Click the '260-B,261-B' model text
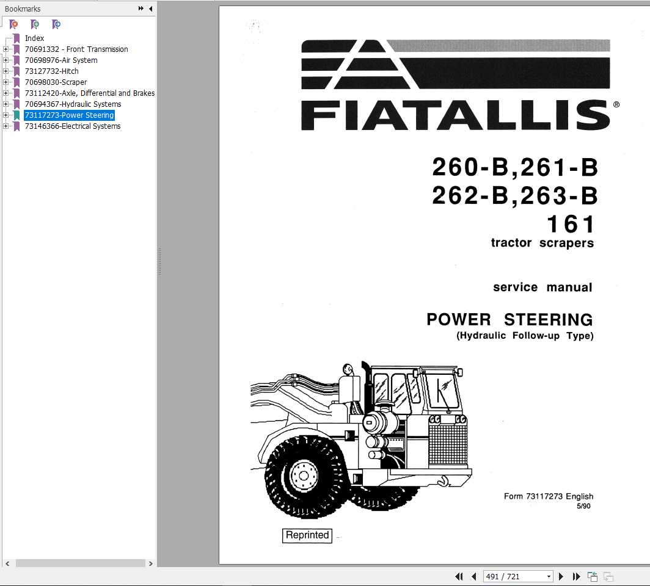 point(515,167)
